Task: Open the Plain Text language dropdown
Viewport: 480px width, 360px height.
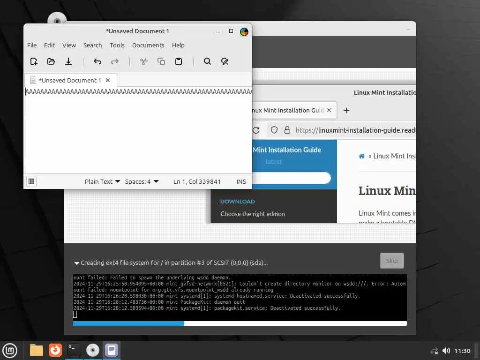Action: [x=102, y=181]
